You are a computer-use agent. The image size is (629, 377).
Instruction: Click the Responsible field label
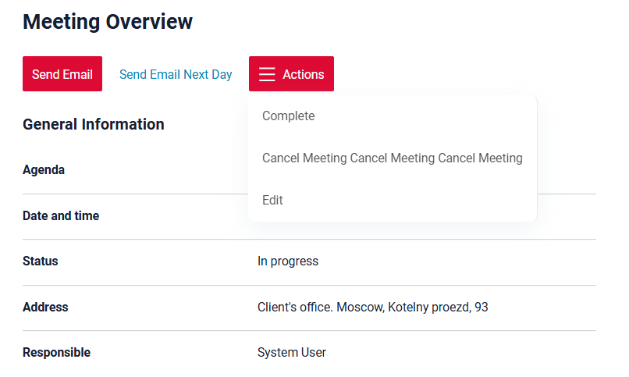(x=56, y=353)
